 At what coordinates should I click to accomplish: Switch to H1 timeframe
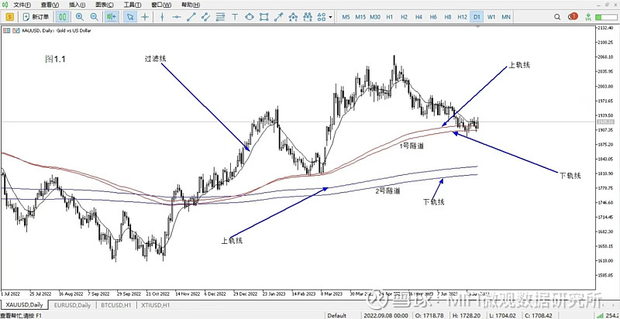click(390, 17)
